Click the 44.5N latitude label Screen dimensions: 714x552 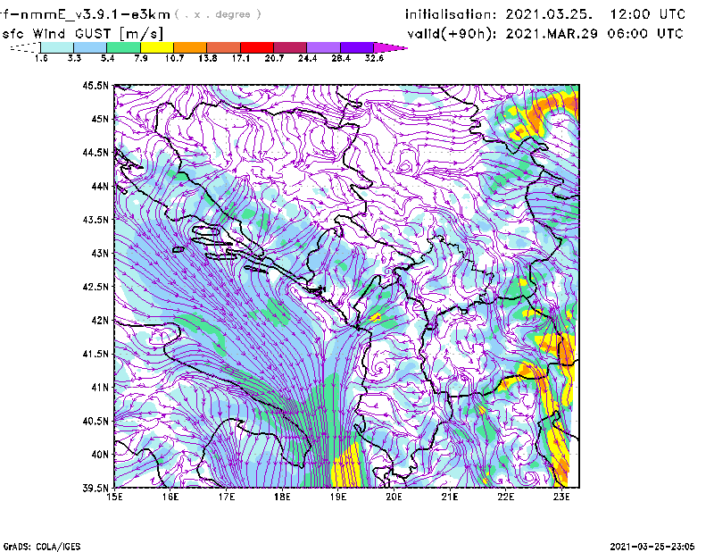pyautogui.click(x=95, y=152)
